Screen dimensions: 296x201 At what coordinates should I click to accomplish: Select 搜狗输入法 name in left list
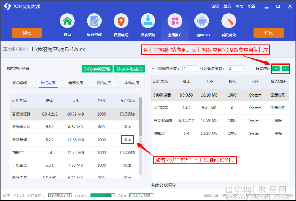click(x=21, y=127)
